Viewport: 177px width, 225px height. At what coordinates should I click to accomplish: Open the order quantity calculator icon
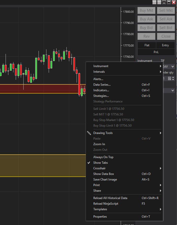[169, 79]
